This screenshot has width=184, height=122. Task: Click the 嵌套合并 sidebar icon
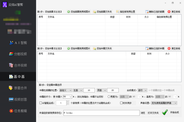coord(11,88)
